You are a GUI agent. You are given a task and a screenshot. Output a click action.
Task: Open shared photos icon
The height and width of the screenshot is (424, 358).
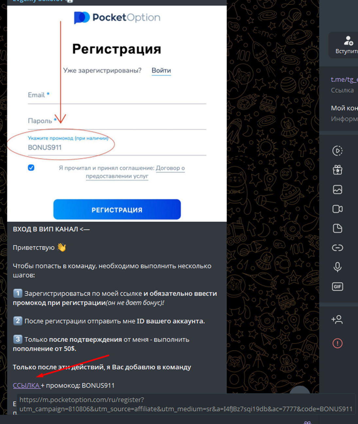coord(337,190)
